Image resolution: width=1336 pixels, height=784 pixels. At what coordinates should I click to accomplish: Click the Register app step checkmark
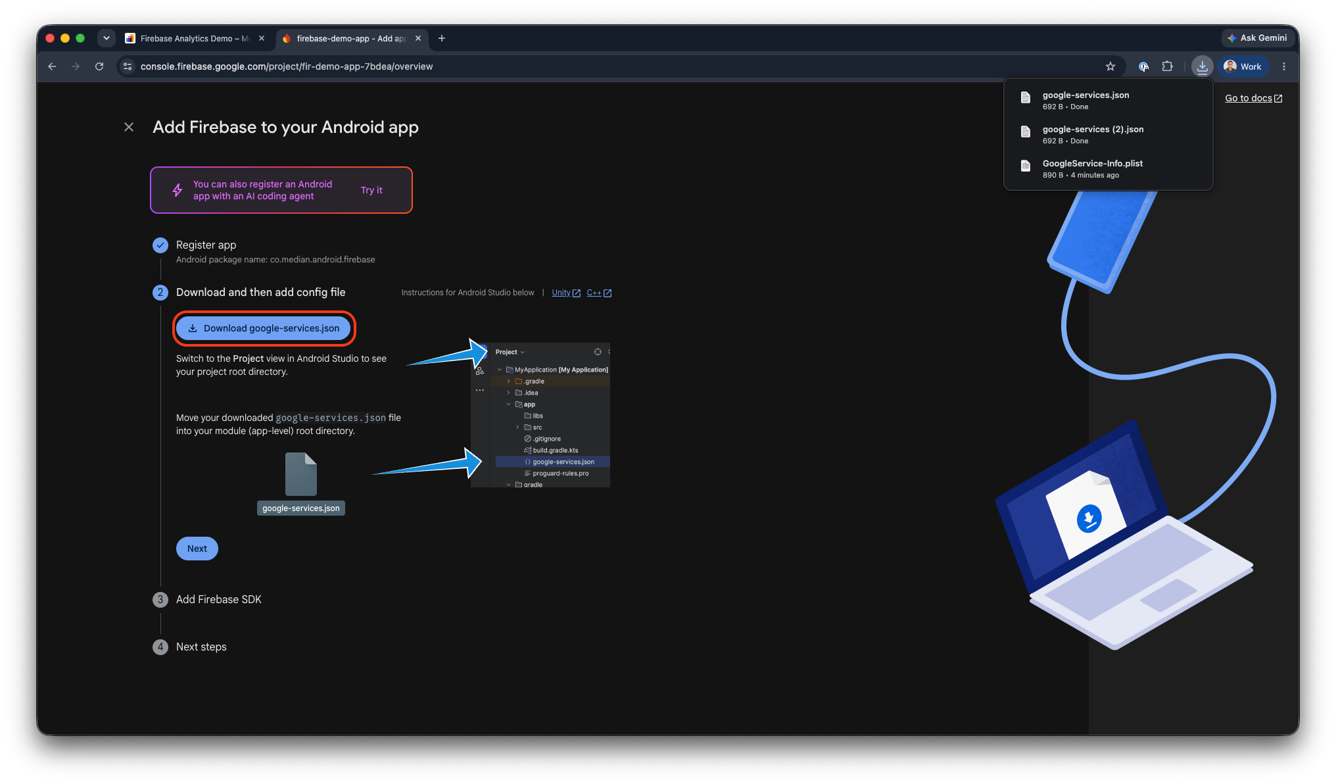160,245
